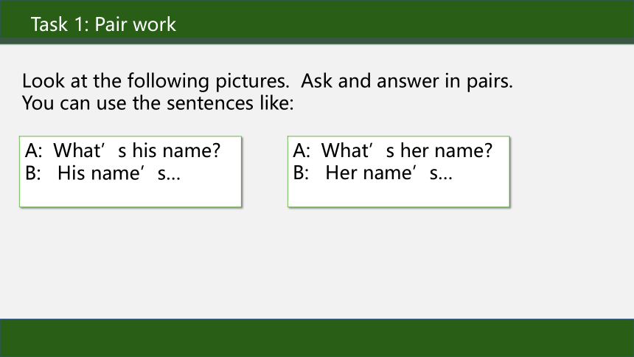Click the 'Task 1: Pair work' title
The width and height of the screenshot is (634, 357).
click(103, 24)
